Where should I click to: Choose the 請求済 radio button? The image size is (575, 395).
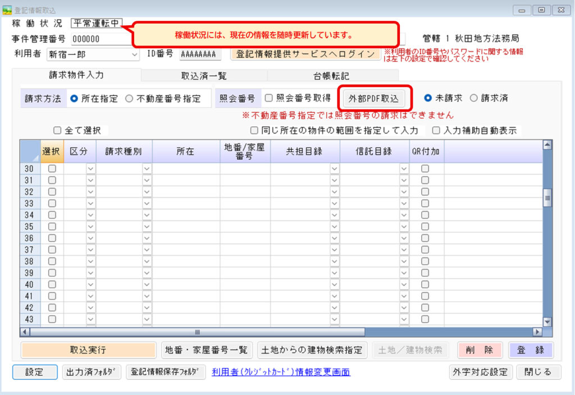click(473, 98)
